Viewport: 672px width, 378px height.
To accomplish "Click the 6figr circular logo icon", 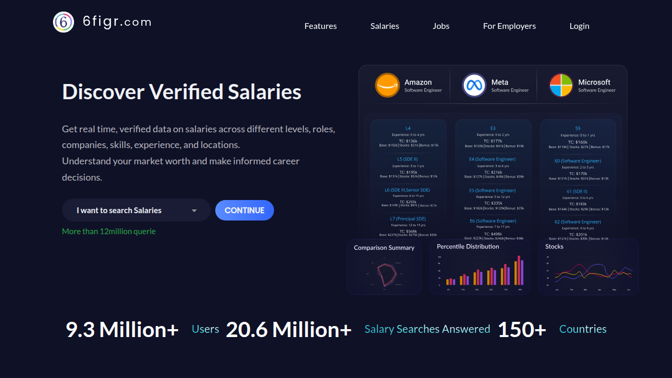I will tap(64, 22).
